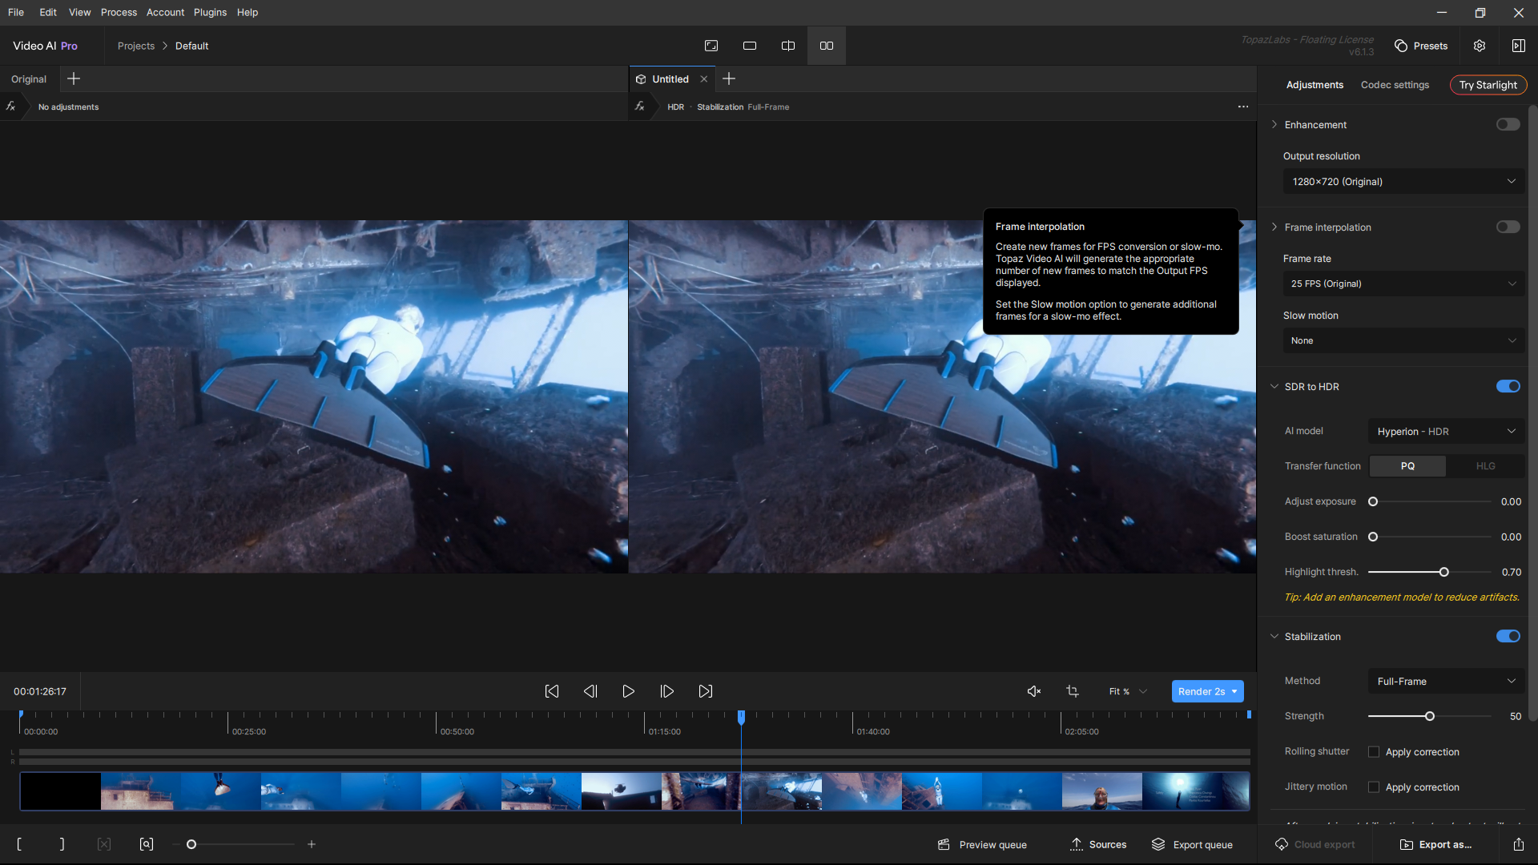Open the AI model Hyperion HDR dropdown
Viewport: 1538px width, 865px height.
1446,432
